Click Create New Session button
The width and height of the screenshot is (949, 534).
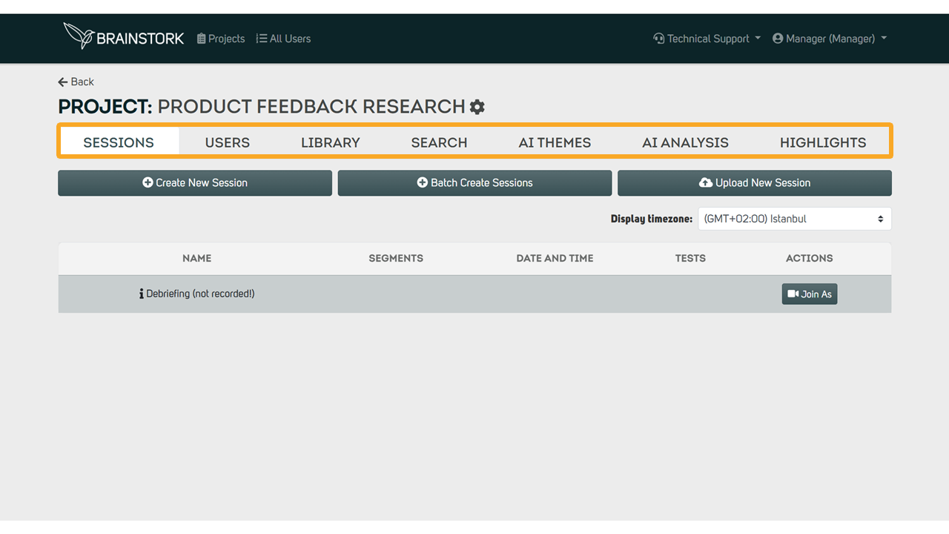click(x=195, y=183)
